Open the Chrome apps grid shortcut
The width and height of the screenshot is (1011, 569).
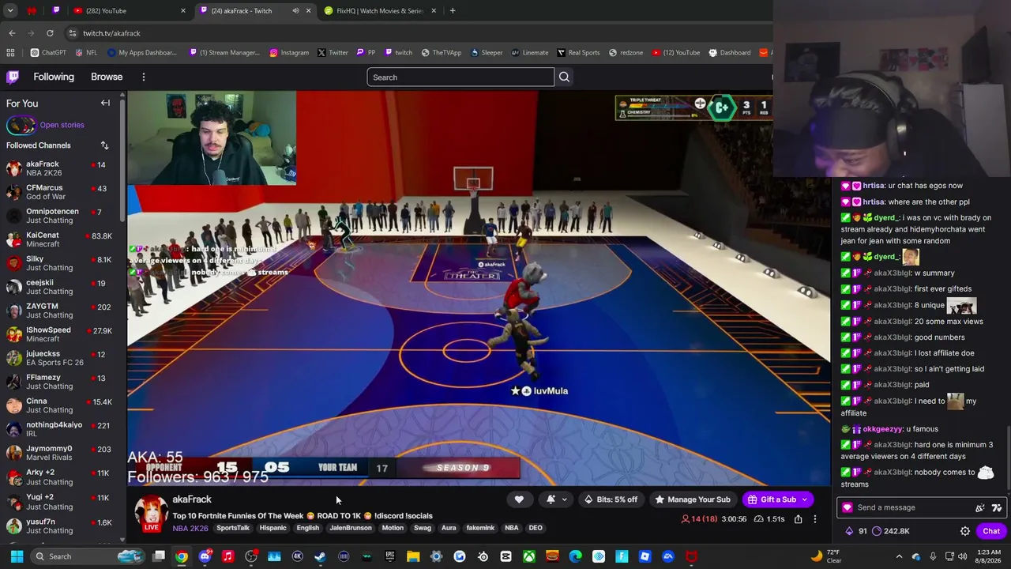pyautogui.click(x=10, y=52)
